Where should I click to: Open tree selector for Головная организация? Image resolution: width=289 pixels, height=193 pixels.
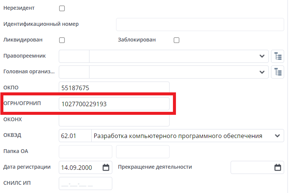[x=277, y=72]
